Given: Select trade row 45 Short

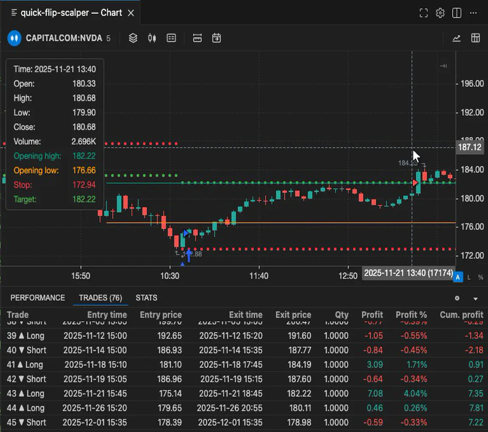Looking at the screenshot, I should pos(244,422).
